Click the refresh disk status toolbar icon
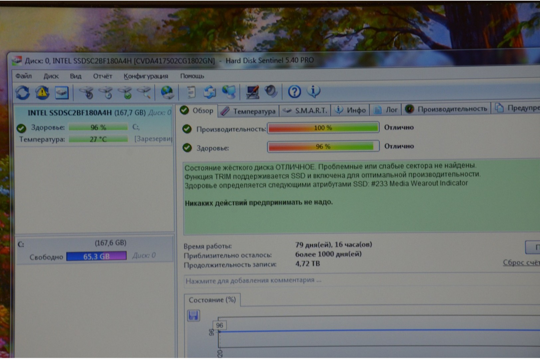This screenshot has width=540, height=359. tap(23, 93)
